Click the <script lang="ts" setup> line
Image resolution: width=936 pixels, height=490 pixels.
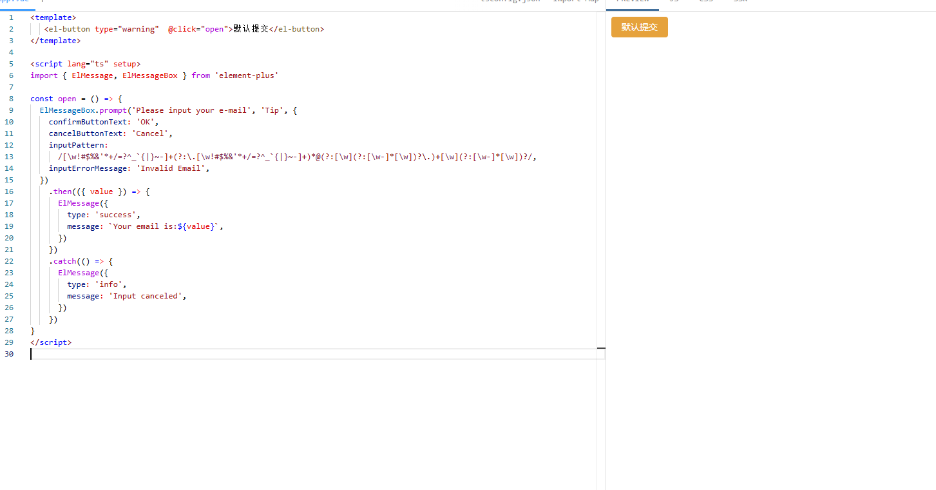click(x=85, y=64)
